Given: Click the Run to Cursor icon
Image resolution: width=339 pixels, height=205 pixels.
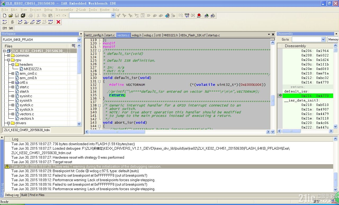Looking at the screenshot, I should (44, 22).
